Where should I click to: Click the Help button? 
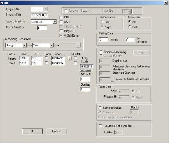pyautogui.click(x=142, y=53)
